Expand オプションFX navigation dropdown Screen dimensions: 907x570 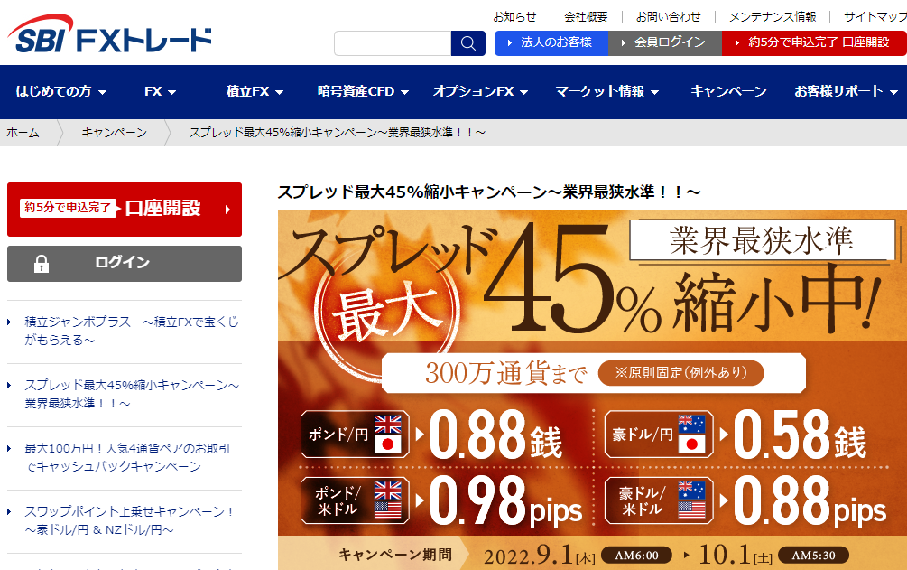tap(480, 91)
